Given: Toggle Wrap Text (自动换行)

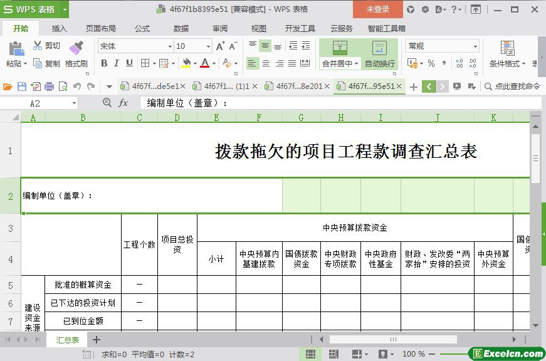Looking at the screenshot, I should [x=379, y=54].
